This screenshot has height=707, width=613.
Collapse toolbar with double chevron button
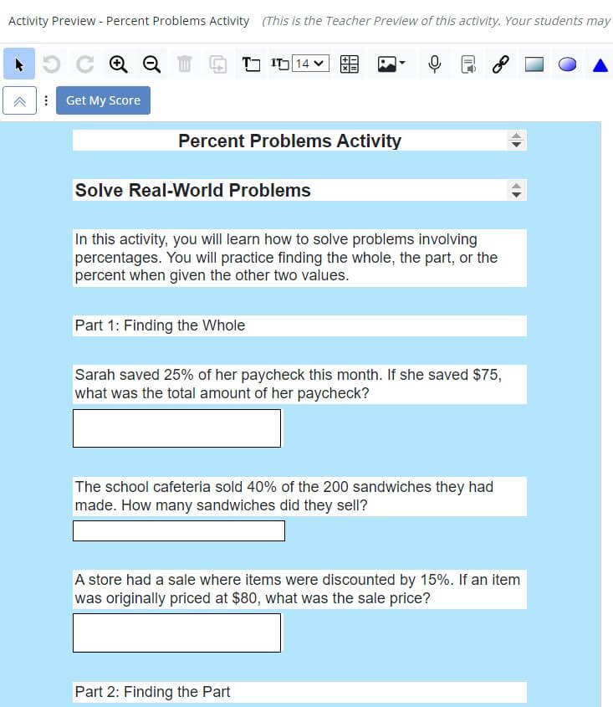(19, 100)
